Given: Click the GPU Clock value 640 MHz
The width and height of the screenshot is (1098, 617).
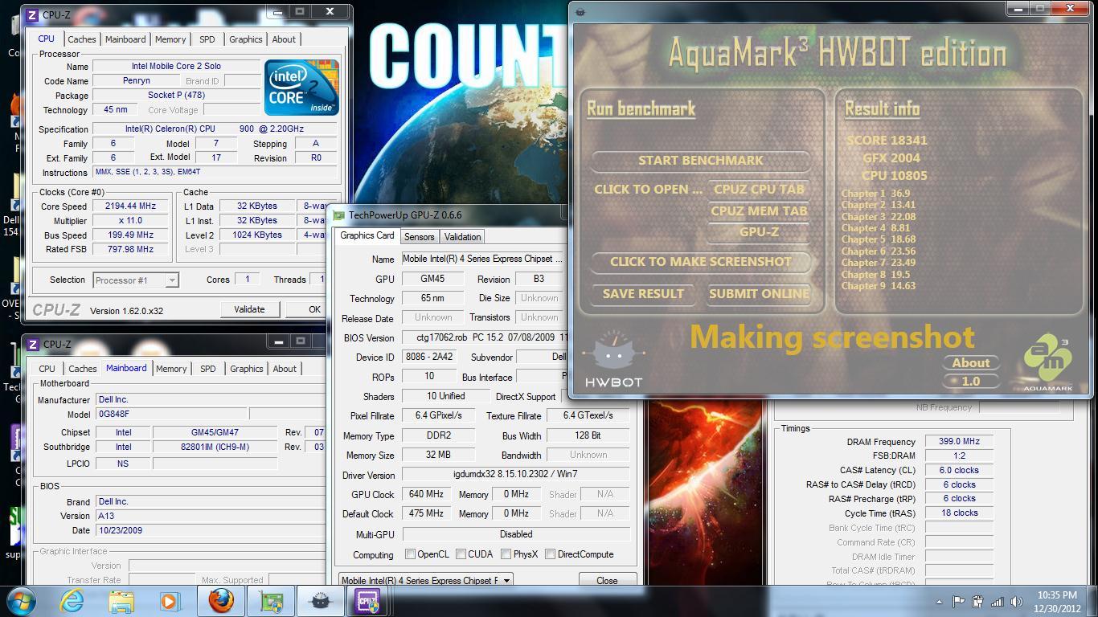Looking at the screenshot, I should click(426, 495).
